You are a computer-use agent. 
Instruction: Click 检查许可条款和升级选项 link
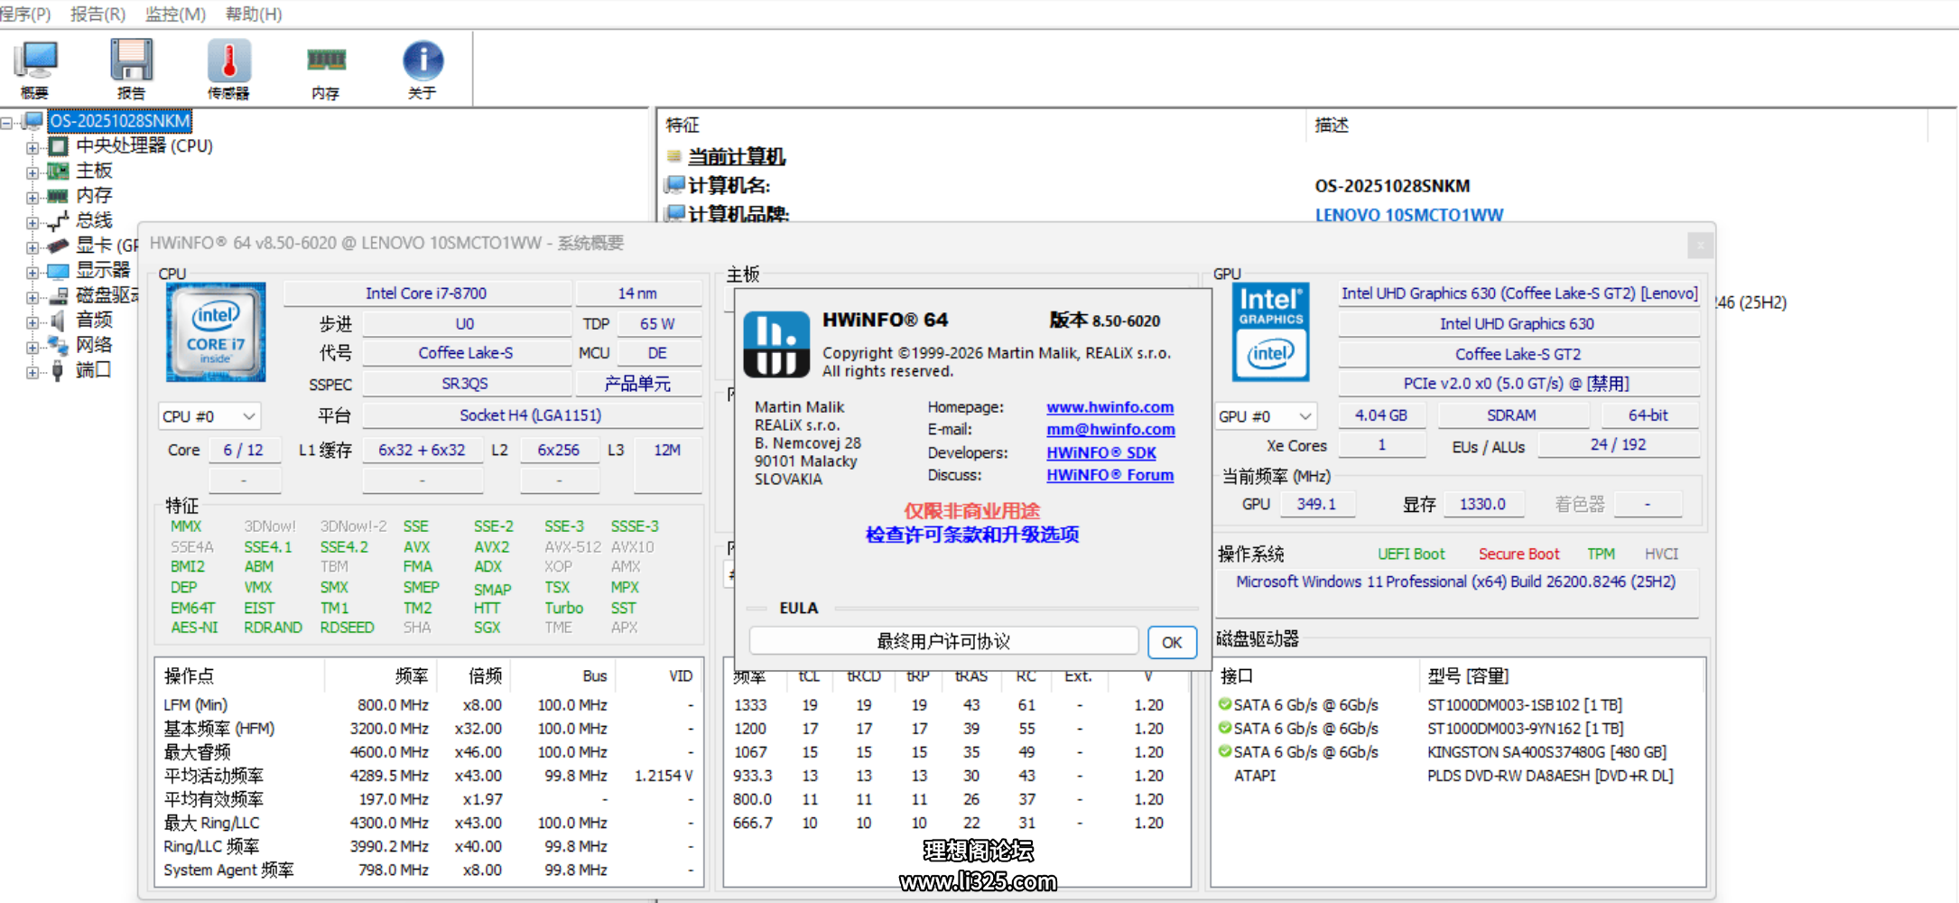972,535
